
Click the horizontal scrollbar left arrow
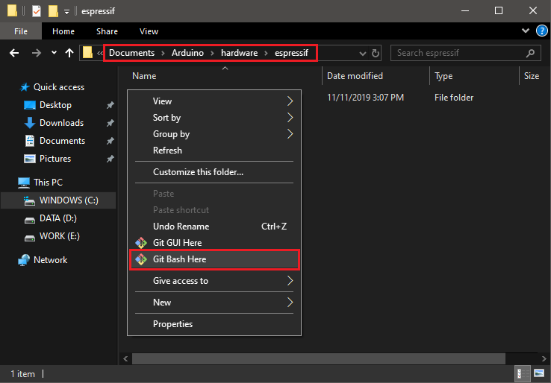click(x=125, y=359)
